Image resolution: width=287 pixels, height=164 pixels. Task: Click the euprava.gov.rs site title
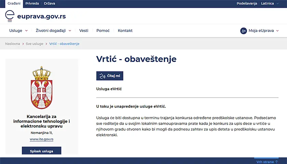(41, 16)
